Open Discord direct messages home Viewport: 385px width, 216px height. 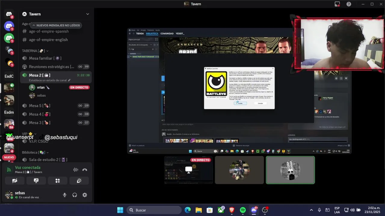[9, 14]
